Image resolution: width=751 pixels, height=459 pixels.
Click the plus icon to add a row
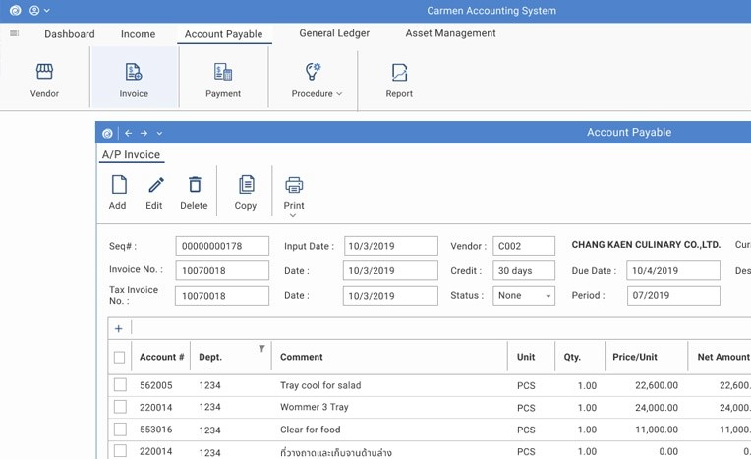[118, 328]
